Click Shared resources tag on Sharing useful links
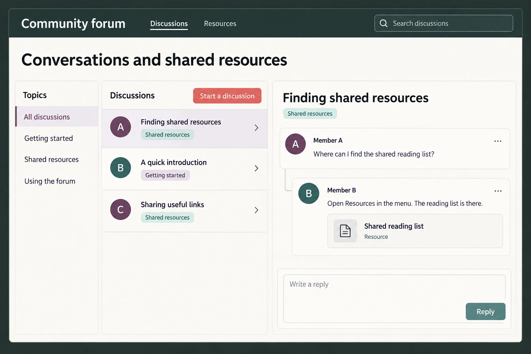 [x=167, y=217]
